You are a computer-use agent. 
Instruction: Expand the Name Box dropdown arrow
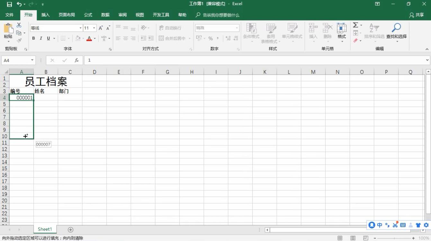pos(32,60)
